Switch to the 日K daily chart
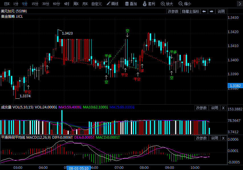The image size is (243, 170). (x=7, y=4)
